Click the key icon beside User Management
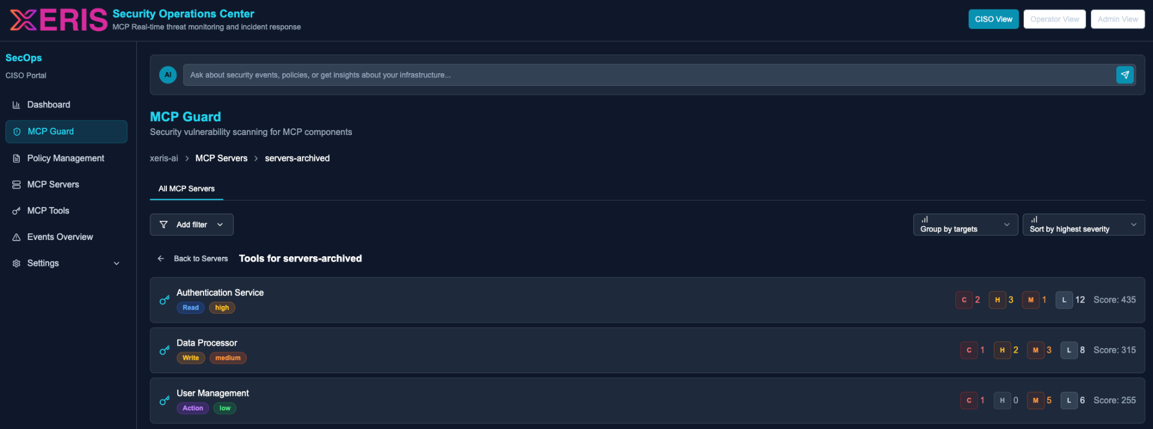1153x429 pixels. coord(165,401)
